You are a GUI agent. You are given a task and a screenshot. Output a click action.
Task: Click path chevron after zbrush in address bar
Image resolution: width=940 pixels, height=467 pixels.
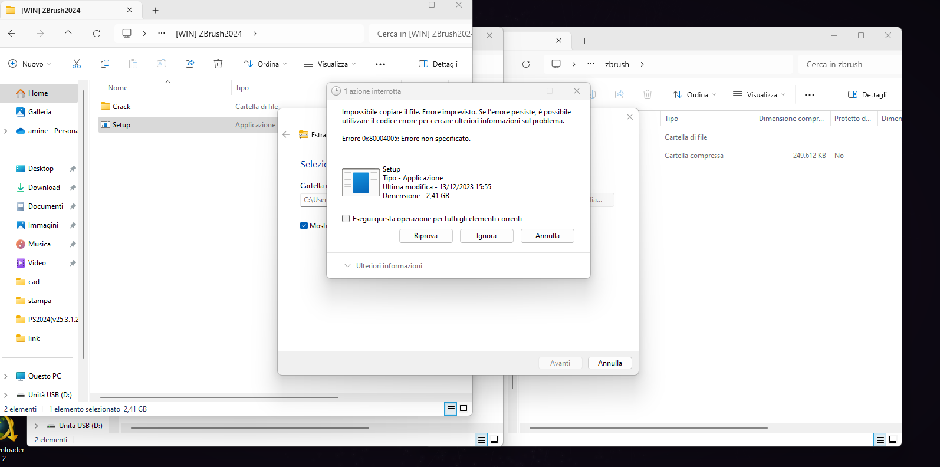click(x=642, y=64)
